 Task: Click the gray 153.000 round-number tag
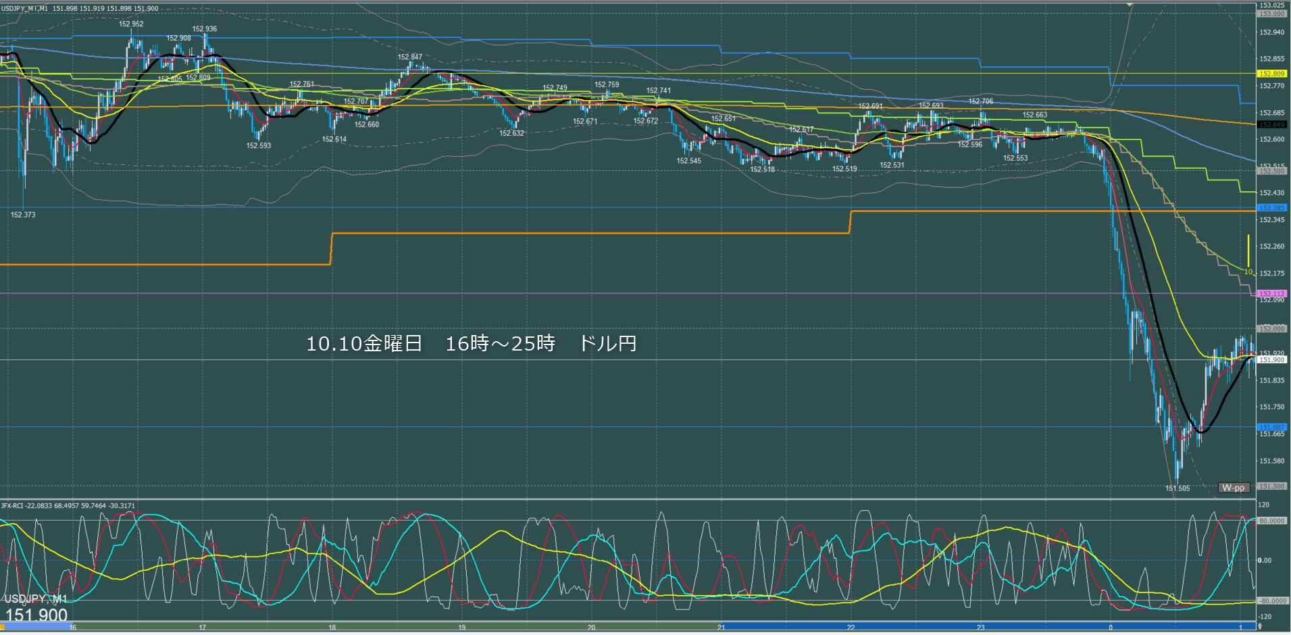tap(1271, 14)
